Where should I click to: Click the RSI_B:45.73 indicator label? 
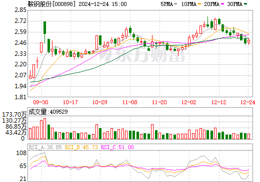coord(81,147)
